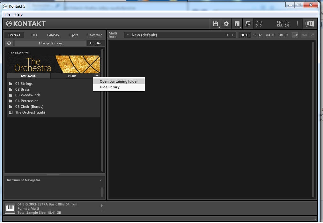Toggle the KSP multi script button

[295, 35]
